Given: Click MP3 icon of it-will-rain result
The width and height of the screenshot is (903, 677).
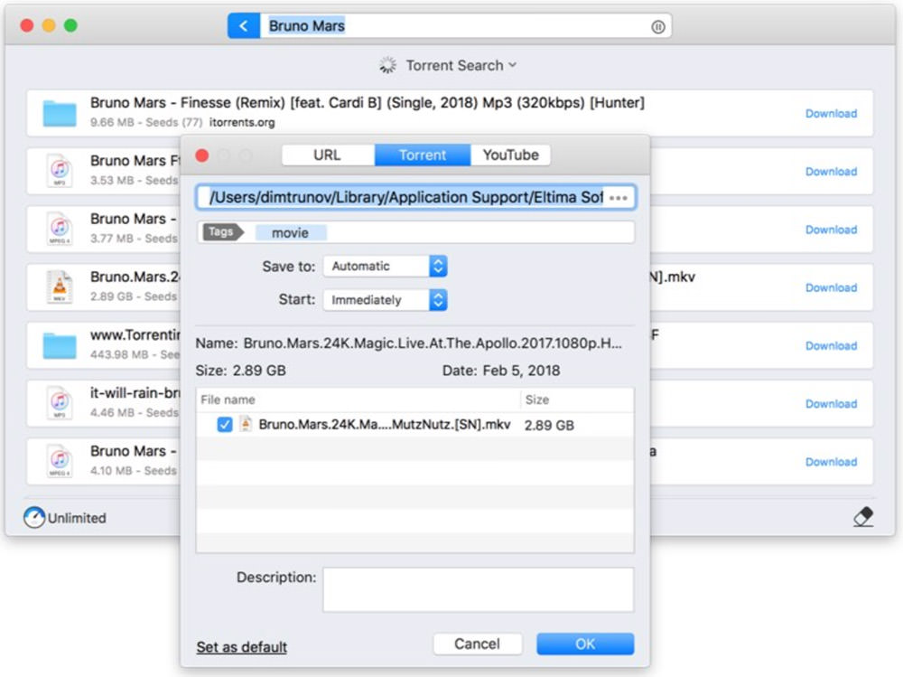Looking at the screenshot, I should (x=60, y=402).
